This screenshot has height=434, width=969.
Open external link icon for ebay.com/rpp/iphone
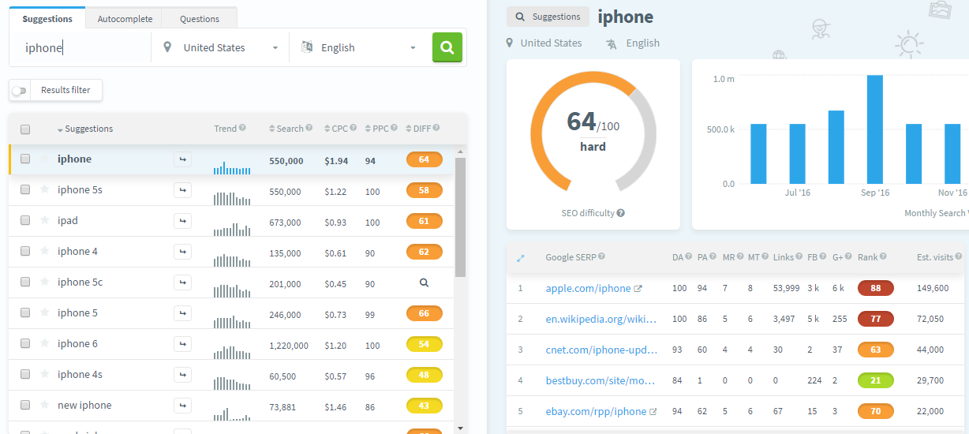653,412
